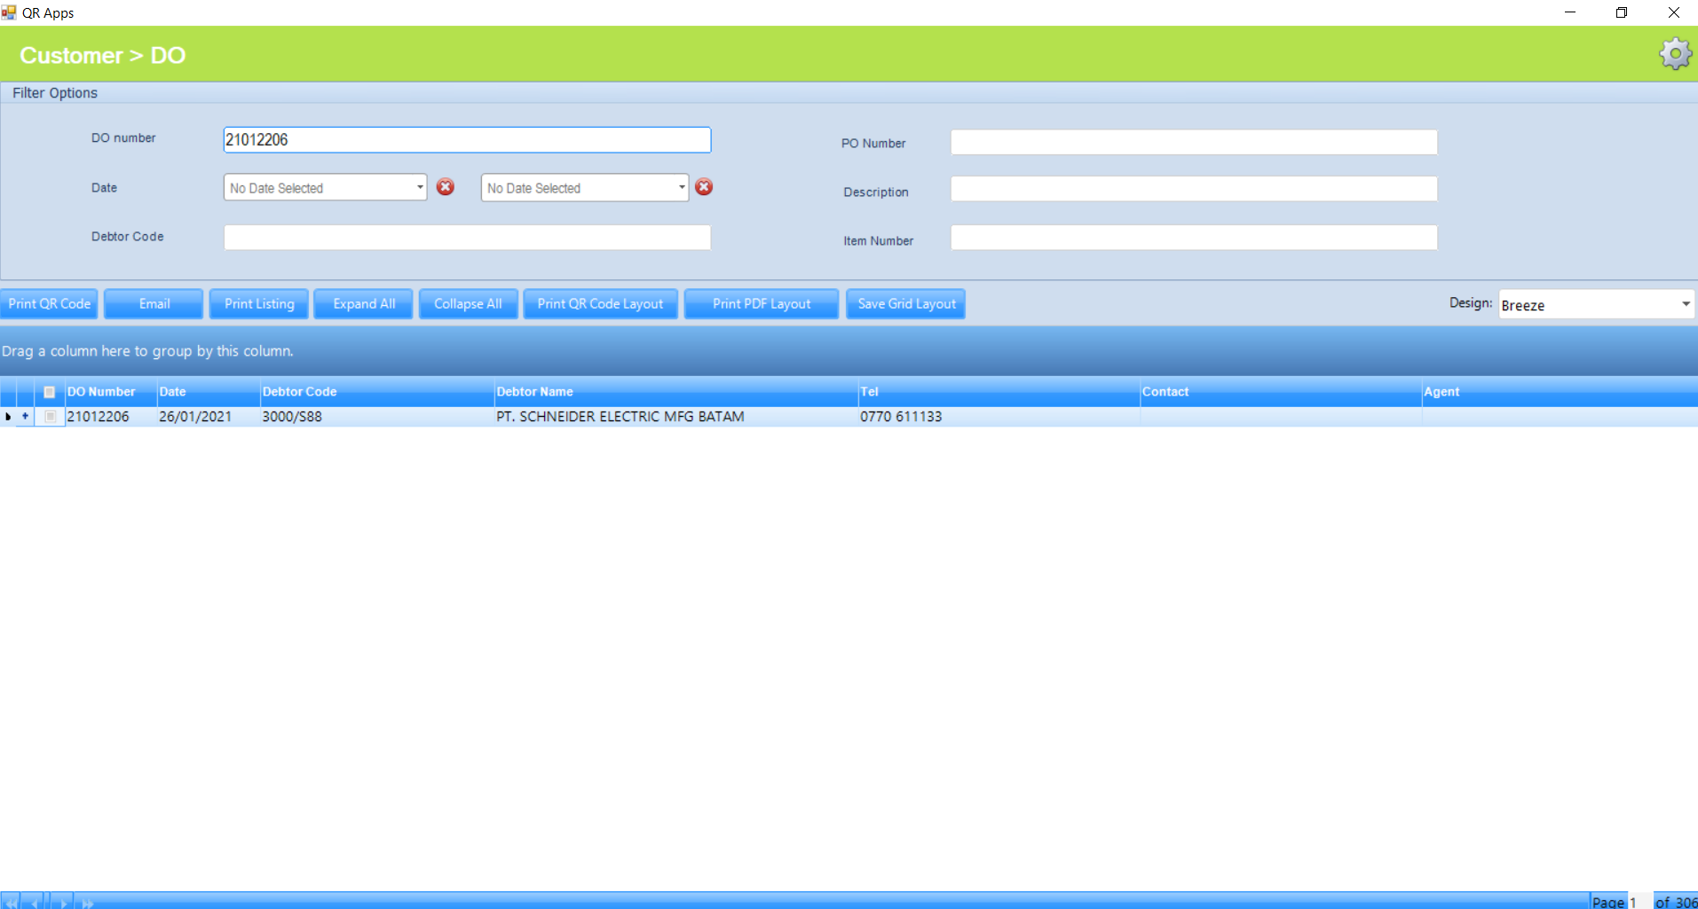
Task: Open the second date picker dropdown
Action: point(681,187)
